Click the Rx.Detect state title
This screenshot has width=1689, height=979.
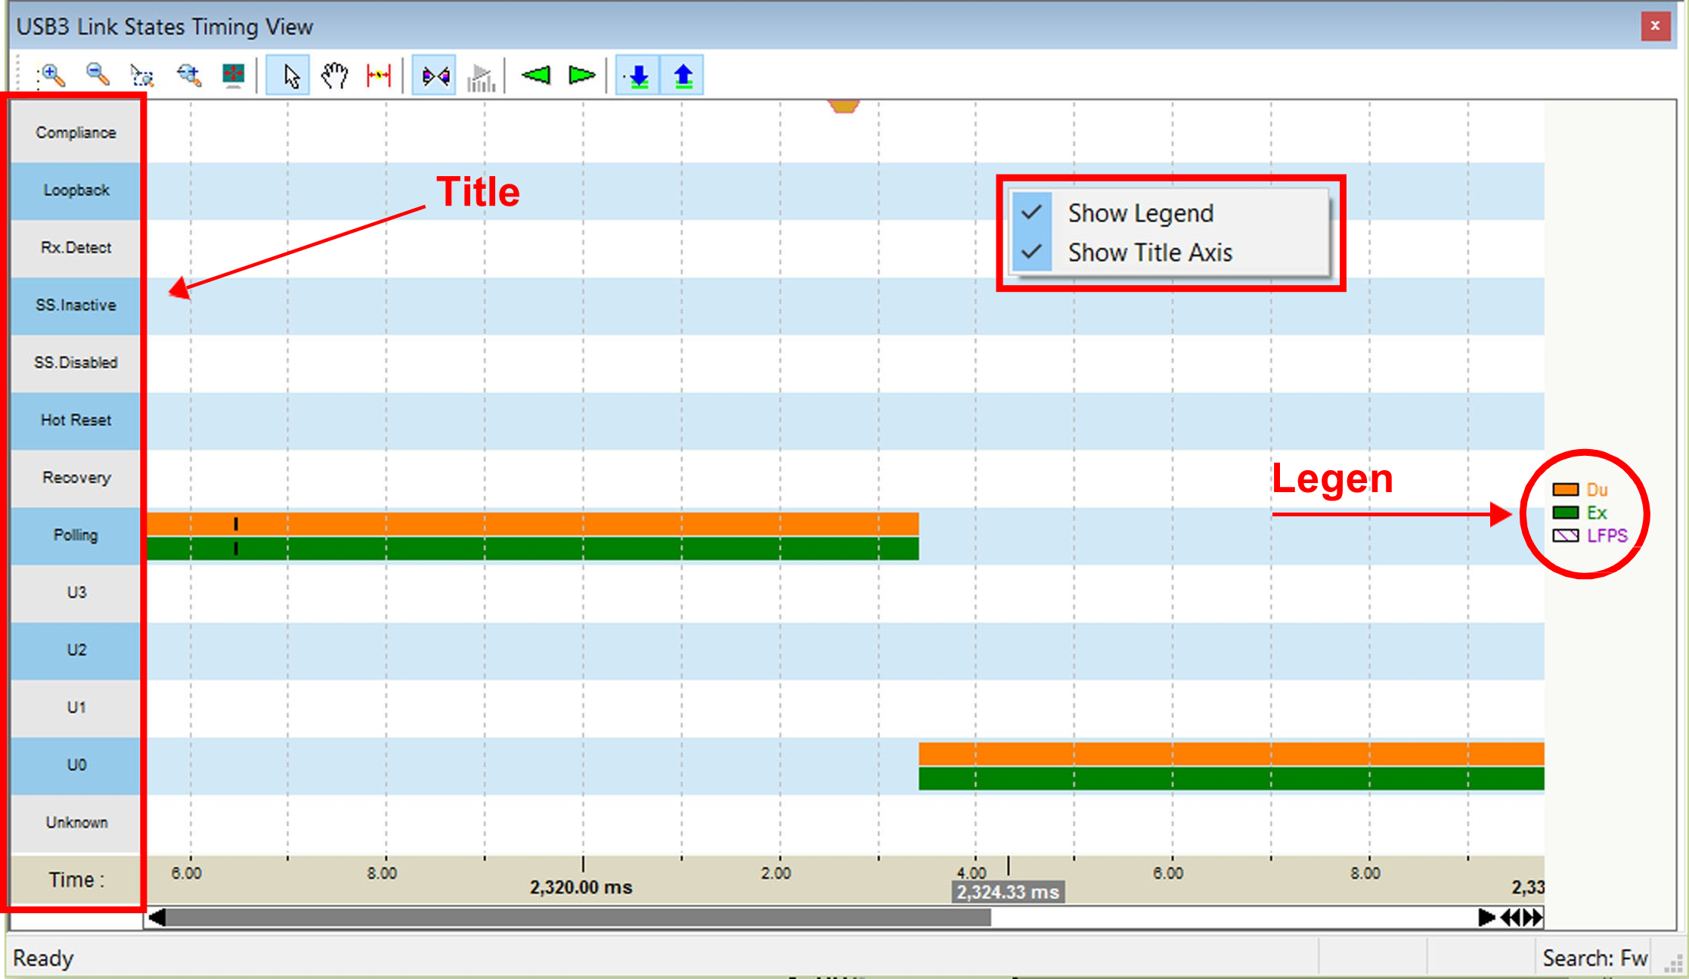(76, 247)
